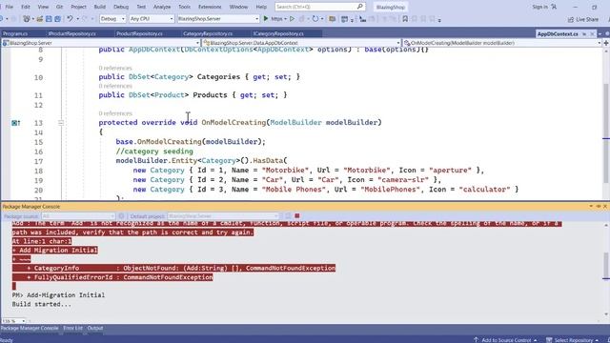Open the Window menu
610x343 pixels.
pos(238,7)
